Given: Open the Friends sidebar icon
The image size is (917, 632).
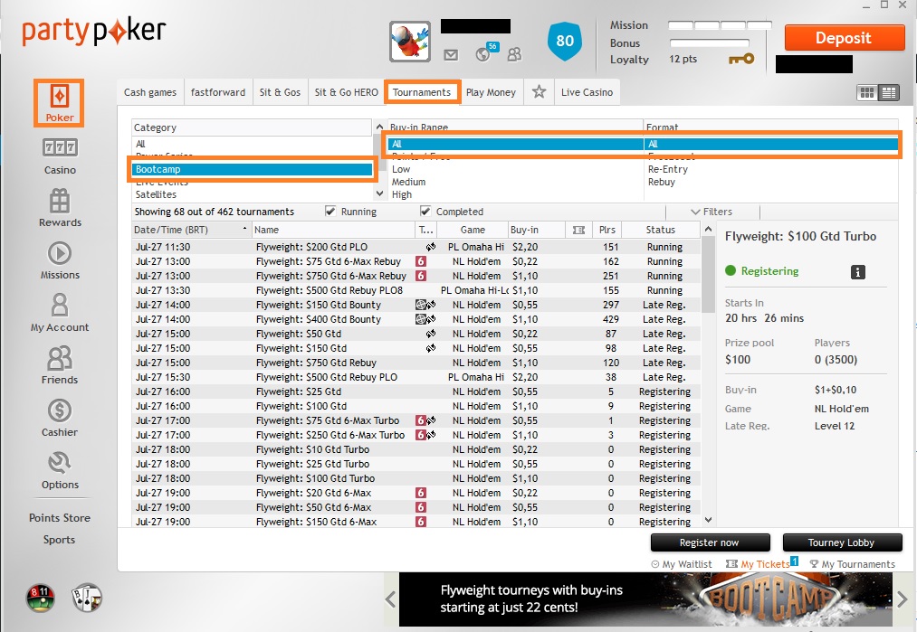Looking at the screenshot, I should click(60, 358).
